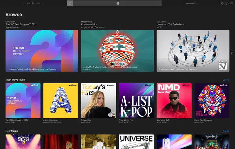The image size is (235, 149).
Task: Open the AirPlay output icon
Action: coord(222,3)
